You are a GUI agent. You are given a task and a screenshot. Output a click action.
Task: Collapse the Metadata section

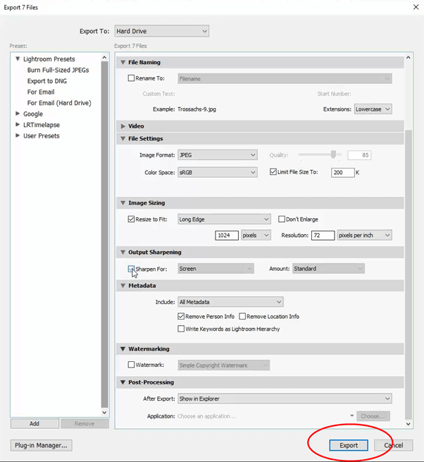(x=123, y=286)
